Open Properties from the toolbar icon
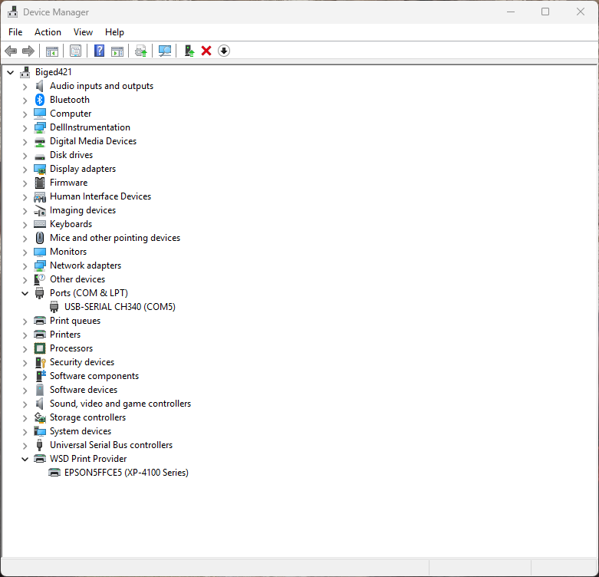The width and height of the screenshot is (599, 577). pyautogui.click(x=75, y=51)
